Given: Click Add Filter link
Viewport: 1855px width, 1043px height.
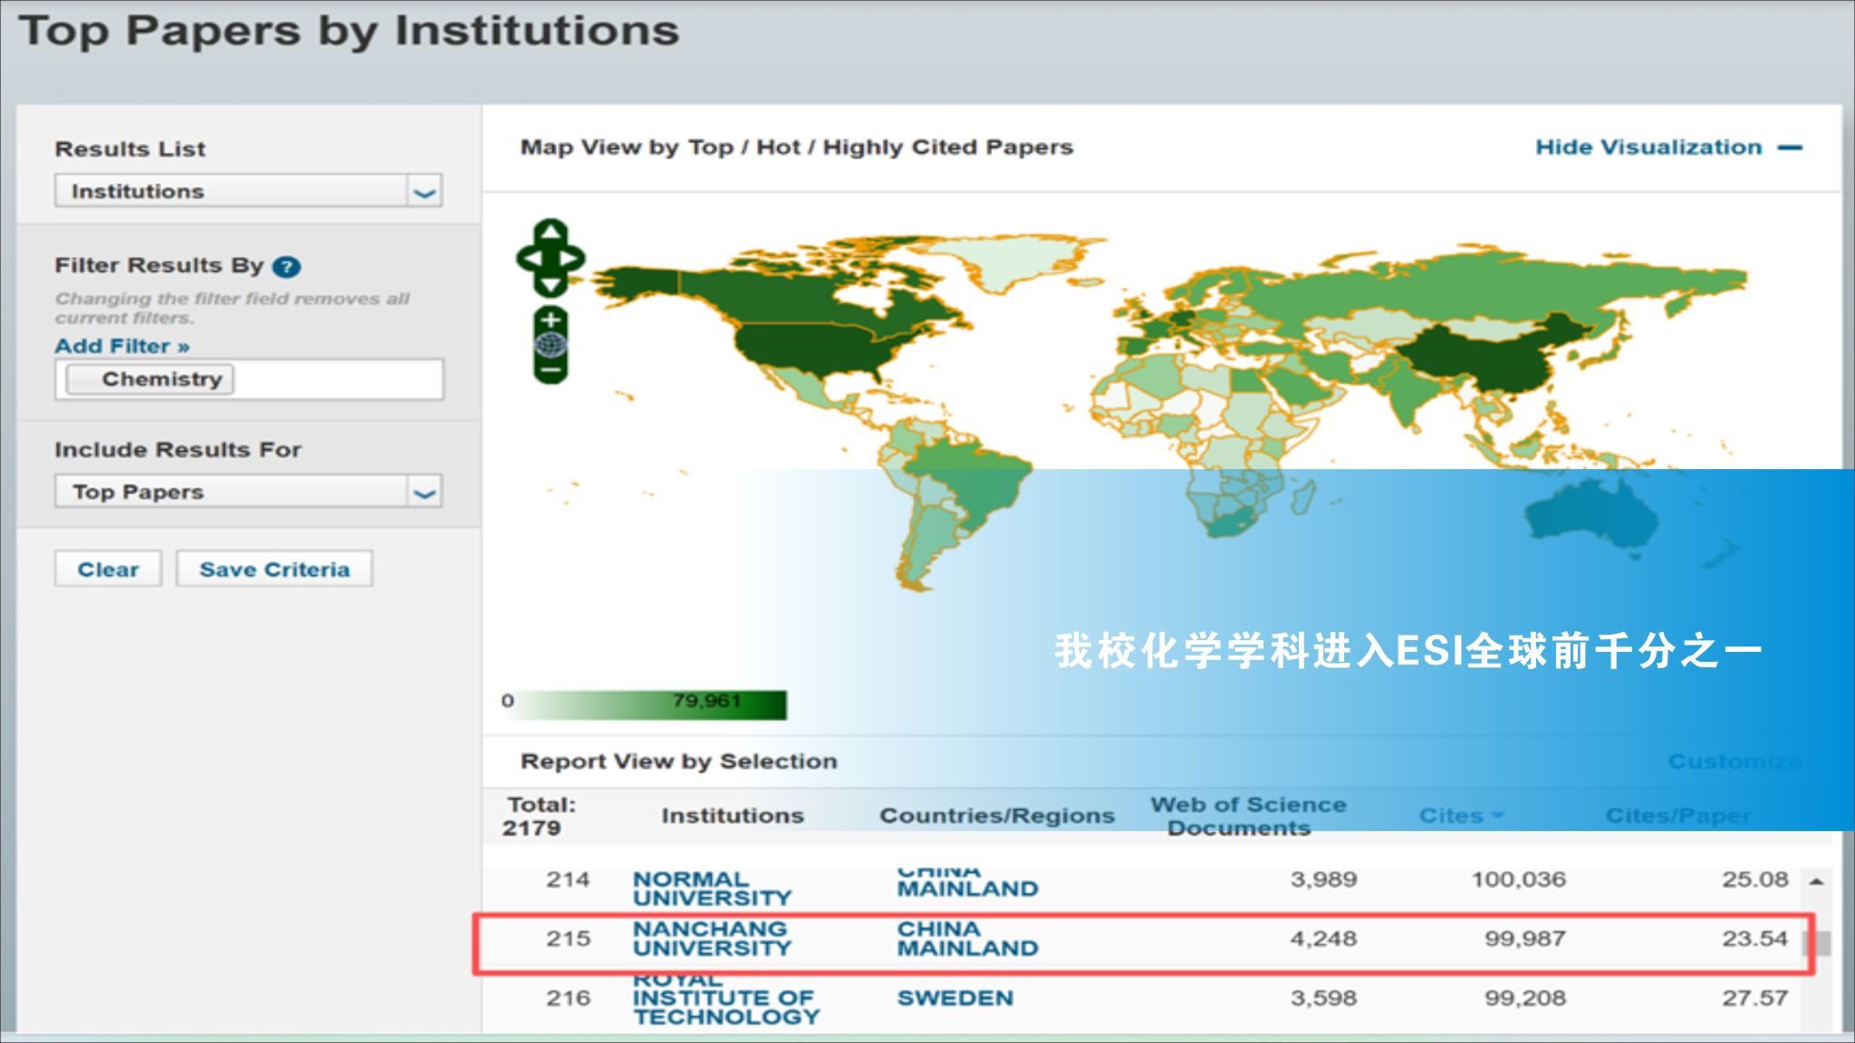Looking at the screenshot, I should [121, 346].
